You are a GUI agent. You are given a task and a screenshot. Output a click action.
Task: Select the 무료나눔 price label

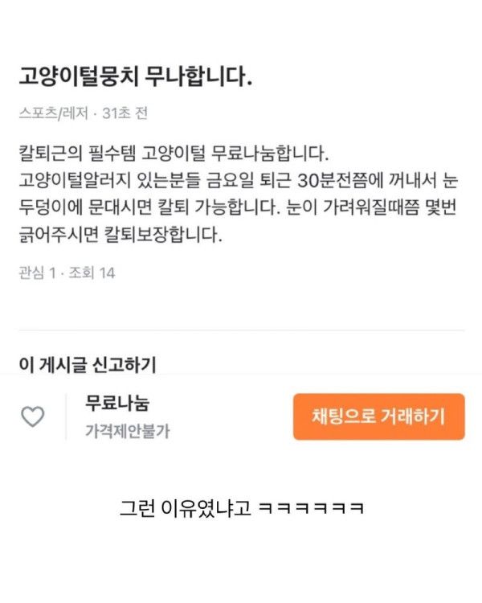tap(117, 404)
